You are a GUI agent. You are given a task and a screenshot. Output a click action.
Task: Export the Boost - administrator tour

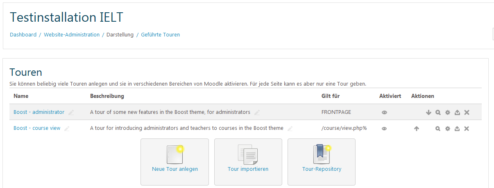(x=457, y=113)
